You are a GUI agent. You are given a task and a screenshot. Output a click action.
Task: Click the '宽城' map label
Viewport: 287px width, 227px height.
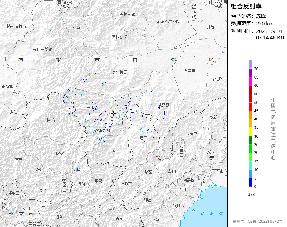97,206
